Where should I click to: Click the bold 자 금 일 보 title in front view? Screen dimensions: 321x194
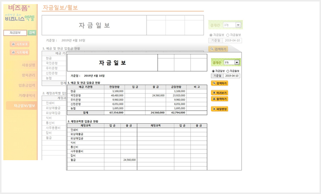pyautogui.click(x=112, y=63)
